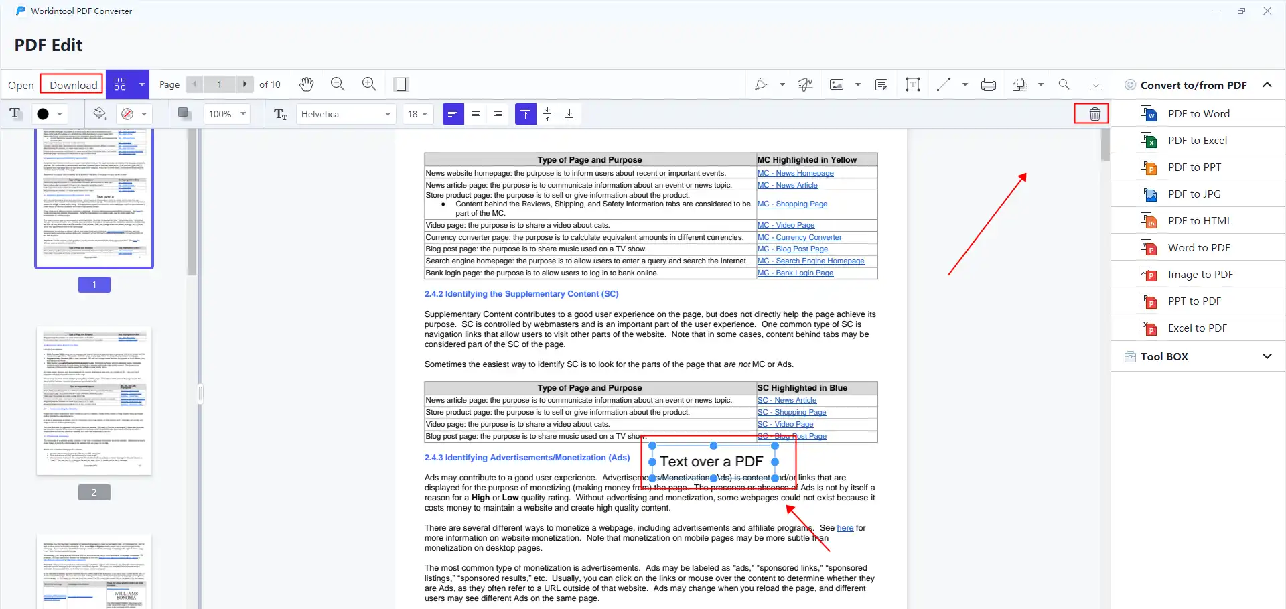The width and height of the screenshot is (1286, 609).
Task: Select the insert image tool
Action: (x=838, y=84)
